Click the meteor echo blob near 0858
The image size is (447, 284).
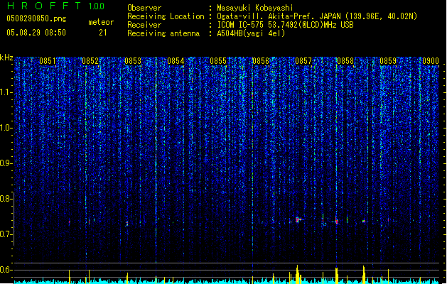pos(337,221)
